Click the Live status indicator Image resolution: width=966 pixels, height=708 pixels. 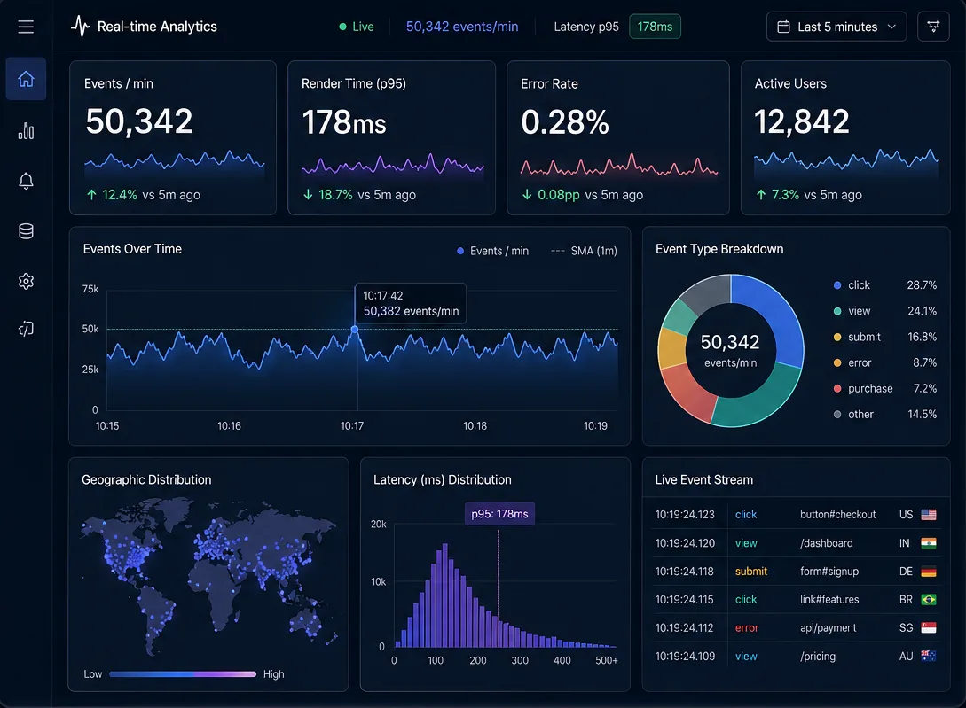[x=357, y=27]
